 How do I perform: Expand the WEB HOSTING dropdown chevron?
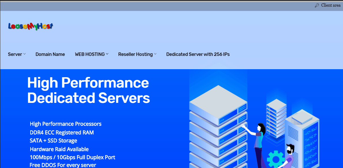tap(107, 54)
